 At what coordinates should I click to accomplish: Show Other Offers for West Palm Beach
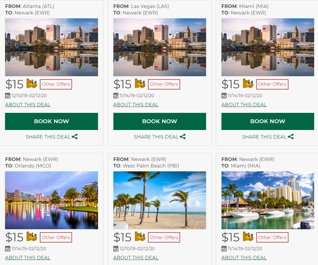click(164, 237)
